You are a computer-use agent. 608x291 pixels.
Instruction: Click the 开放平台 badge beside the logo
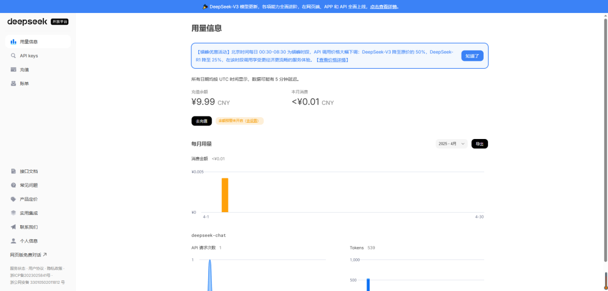pyautogui.click(x=60, y=22)
